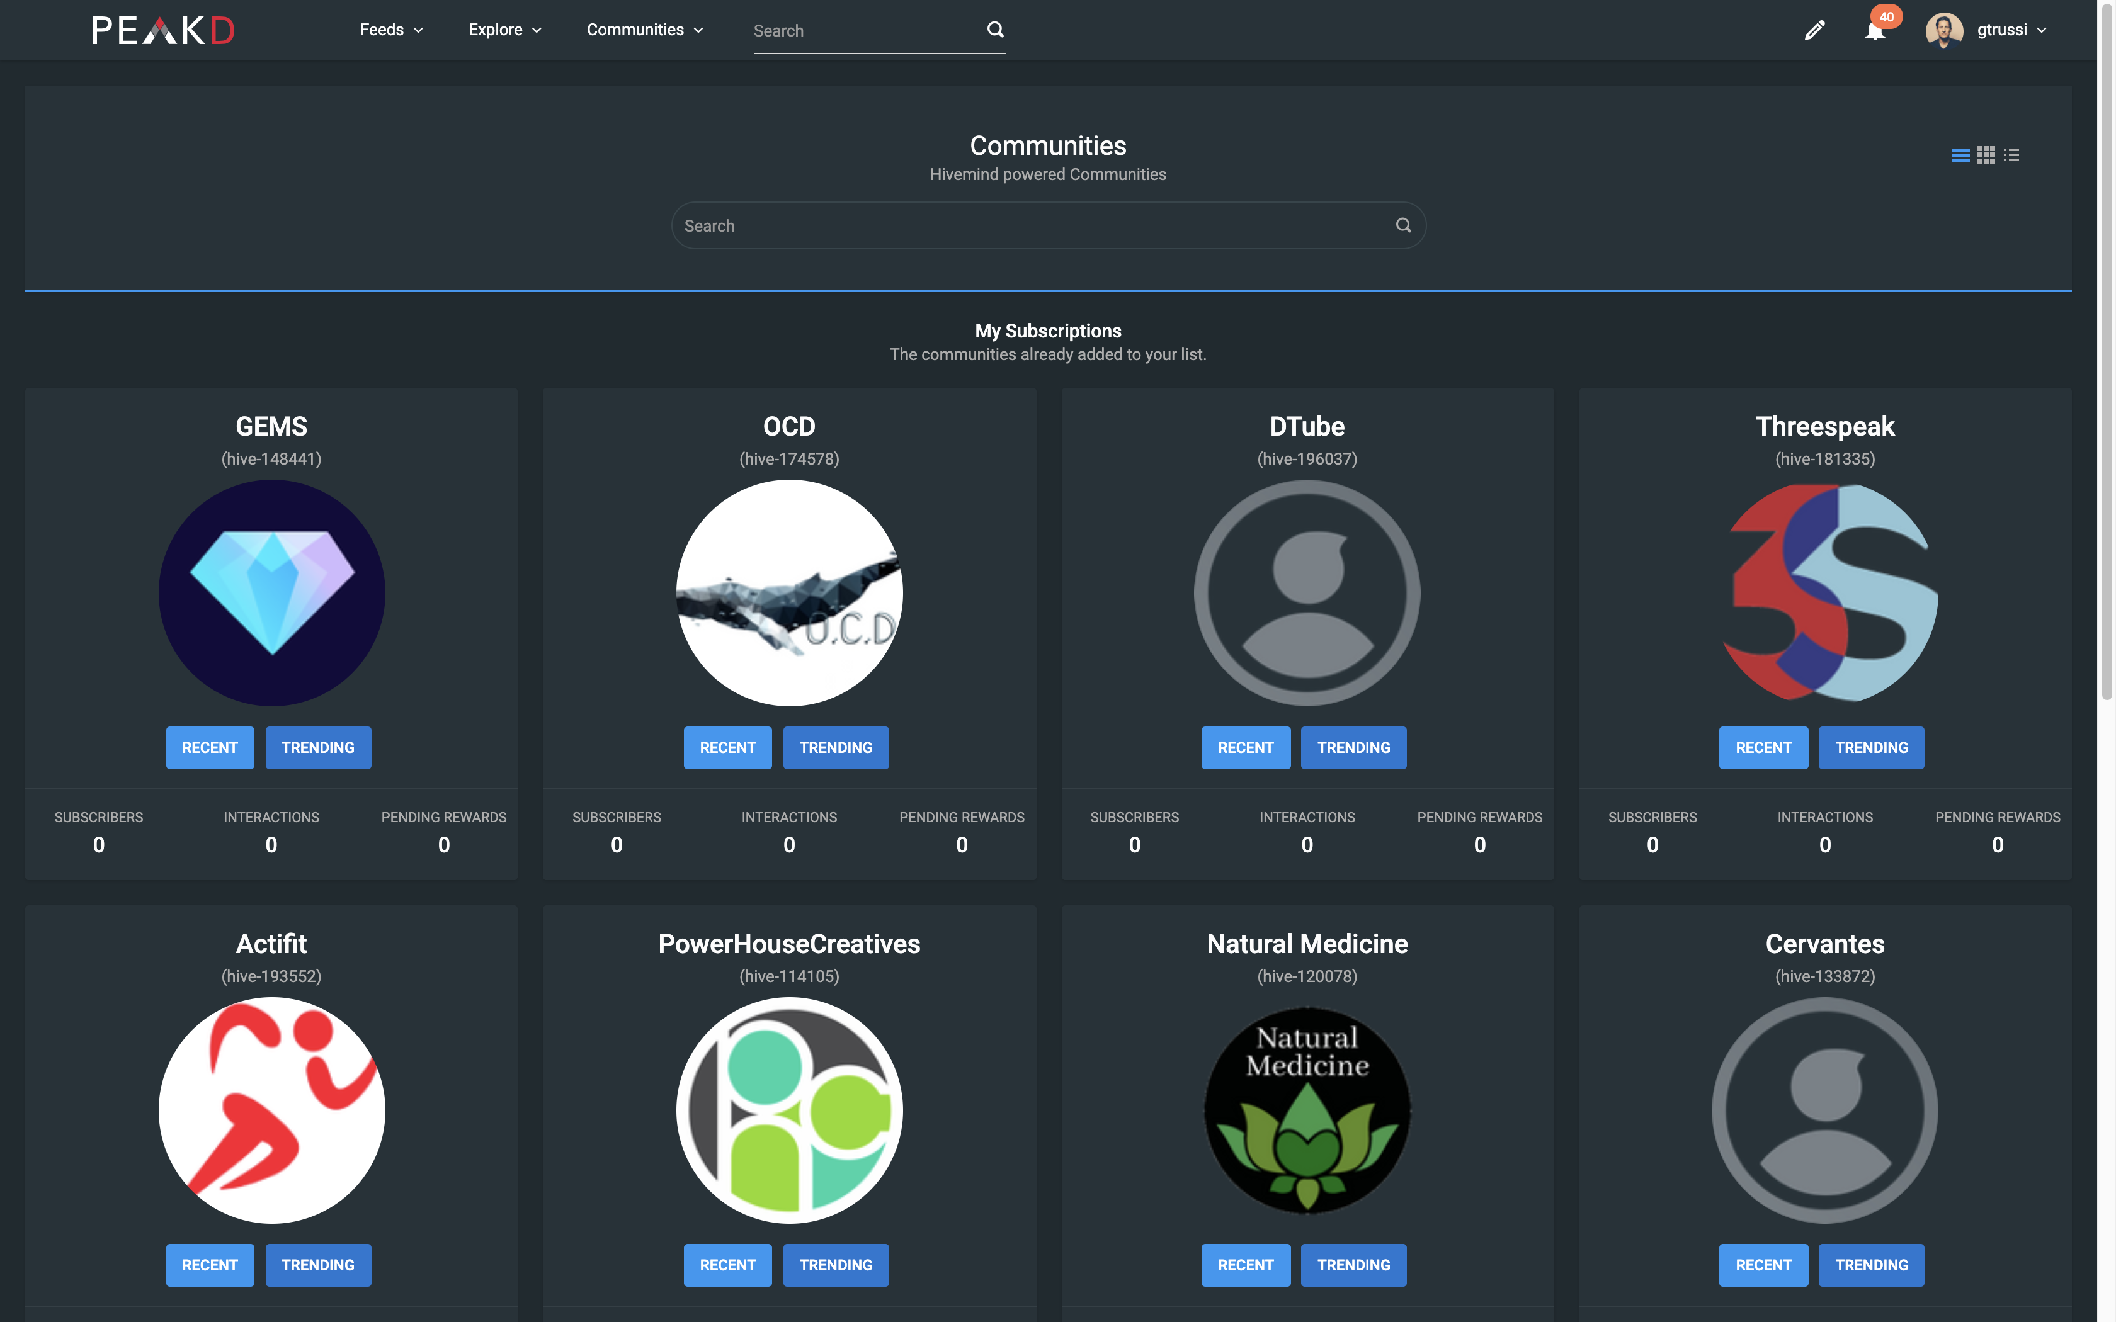This screenshot has height=1322, width=2116.
Task: Click the (hive-114105) identifier text
Action: 790,976
